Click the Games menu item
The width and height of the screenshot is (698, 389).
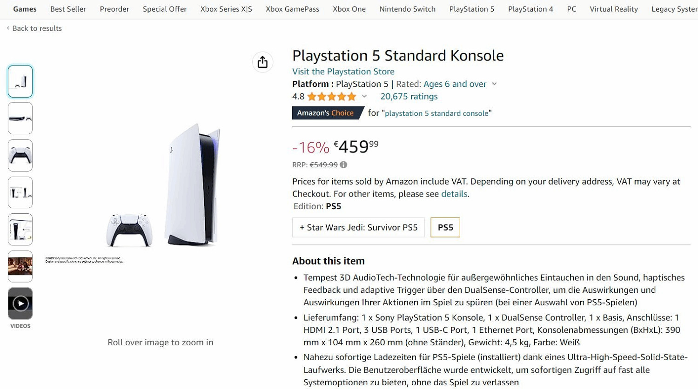(x=24, y=9)
